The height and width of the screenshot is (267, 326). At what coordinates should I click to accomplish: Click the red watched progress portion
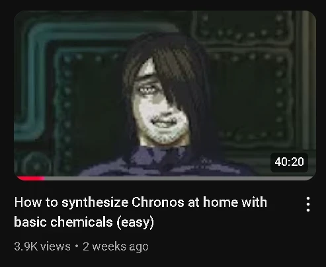(30, 178)
